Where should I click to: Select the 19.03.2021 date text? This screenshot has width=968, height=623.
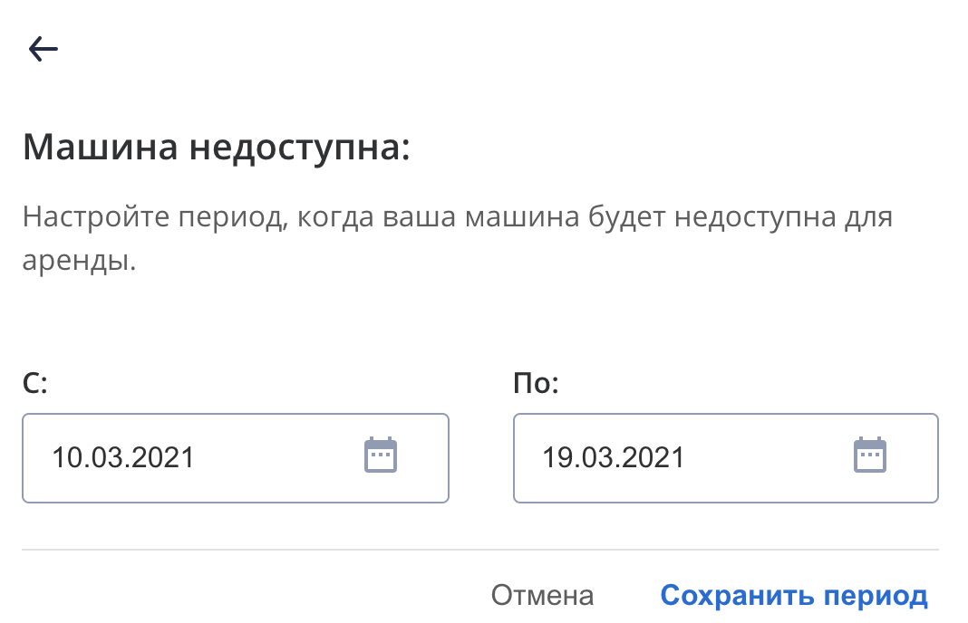[x=614, y=457]
